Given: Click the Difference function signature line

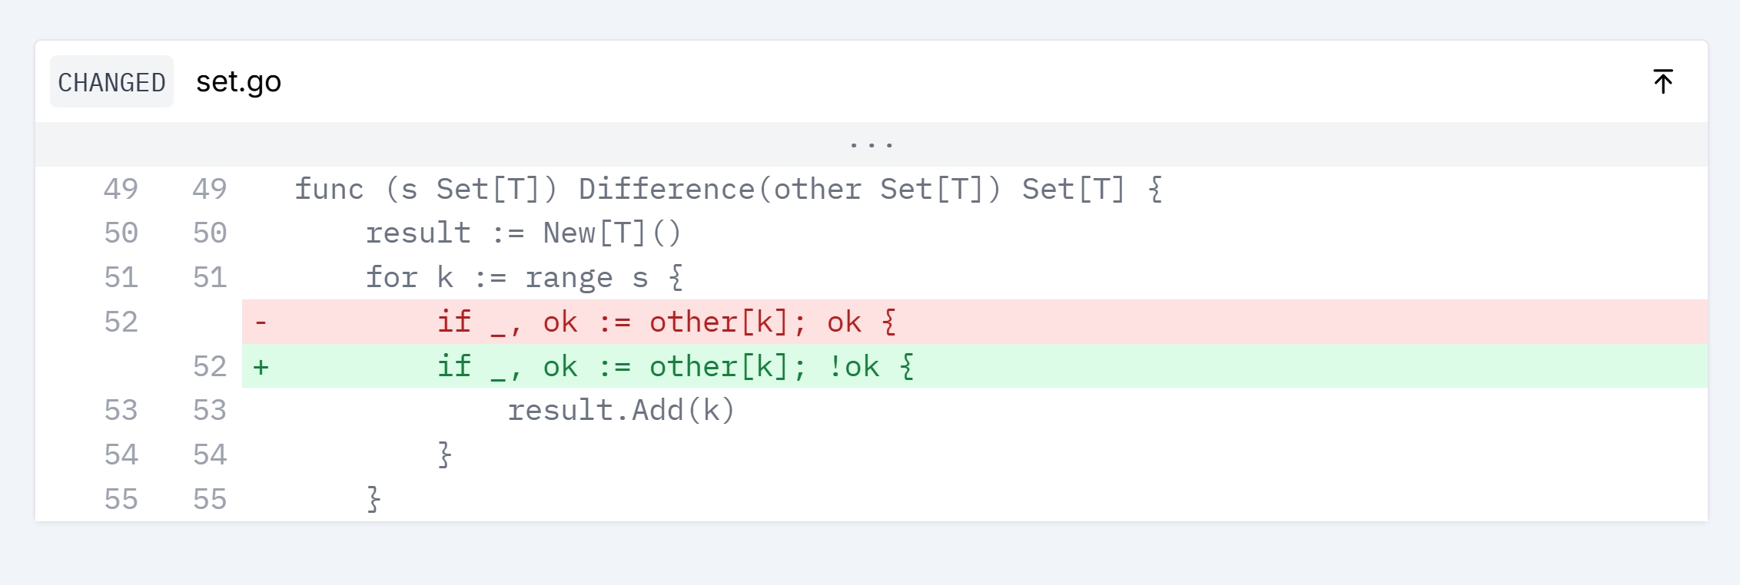Looking at the screenshot, I should [729, 188].
